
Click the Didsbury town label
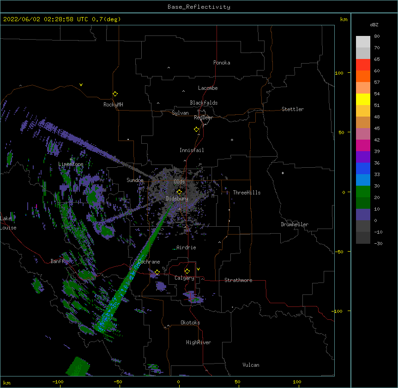[177, 199]
